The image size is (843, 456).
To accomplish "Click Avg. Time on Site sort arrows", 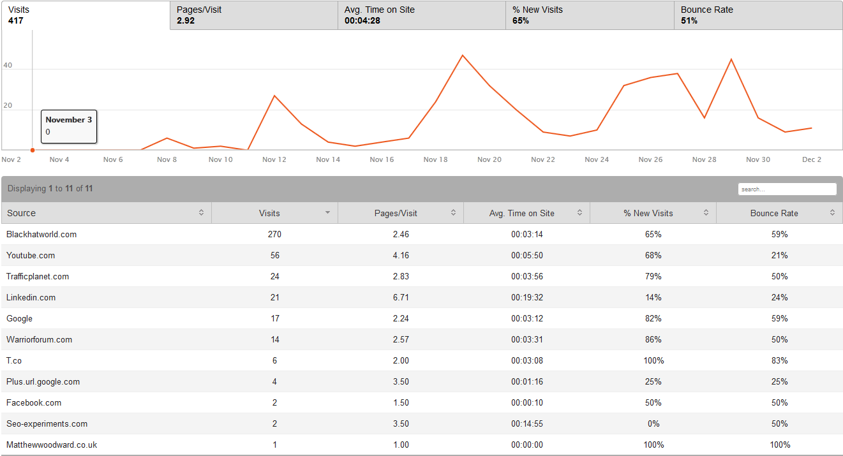I will (x=579, y=213).
